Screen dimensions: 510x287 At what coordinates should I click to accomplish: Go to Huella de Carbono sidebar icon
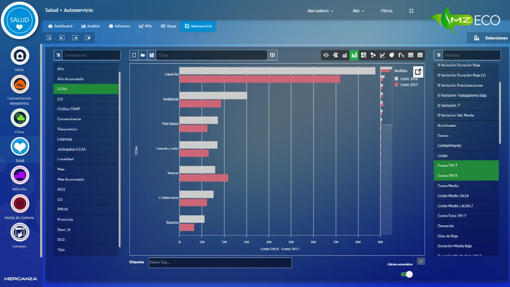tap(20, 204)
